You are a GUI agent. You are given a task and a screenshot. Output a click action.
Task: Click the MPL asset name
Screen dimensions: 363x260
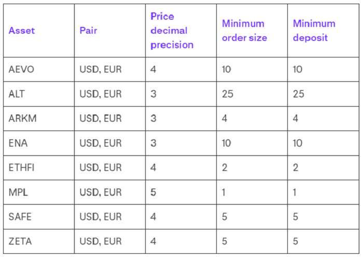coord(18,192)
